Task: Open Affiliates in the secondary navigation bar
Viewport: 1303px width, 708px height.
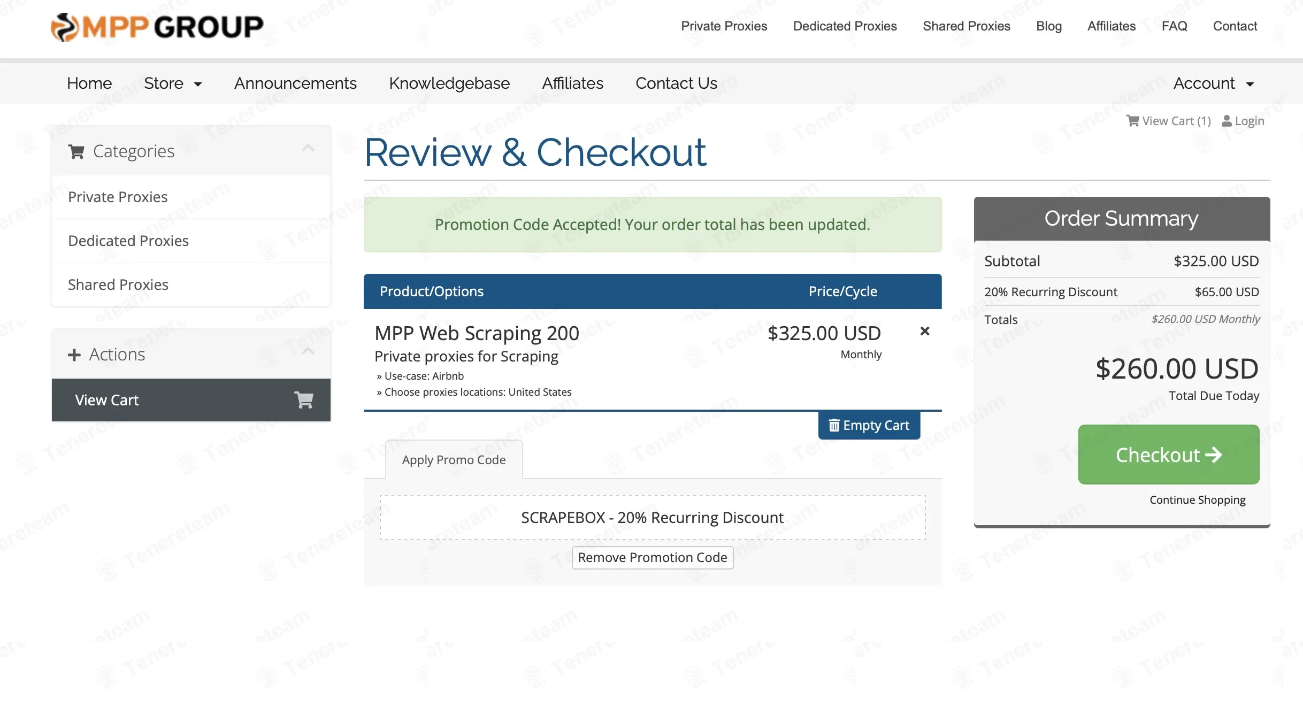Action: click(x=572, y=83)
